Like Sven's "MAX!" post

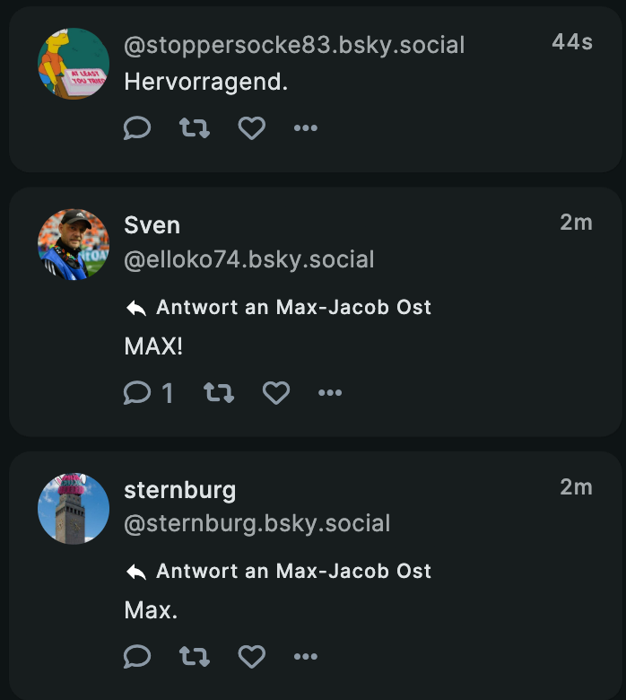pyautogui.click(x=276, y=393)
